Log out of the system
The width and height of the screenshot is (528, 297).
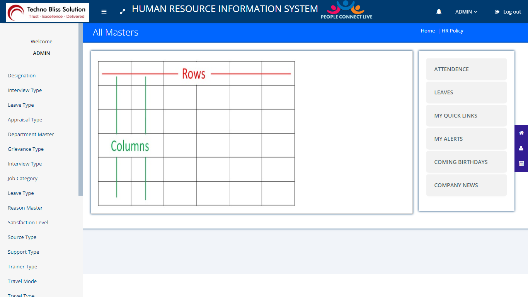tap(508, 12)
